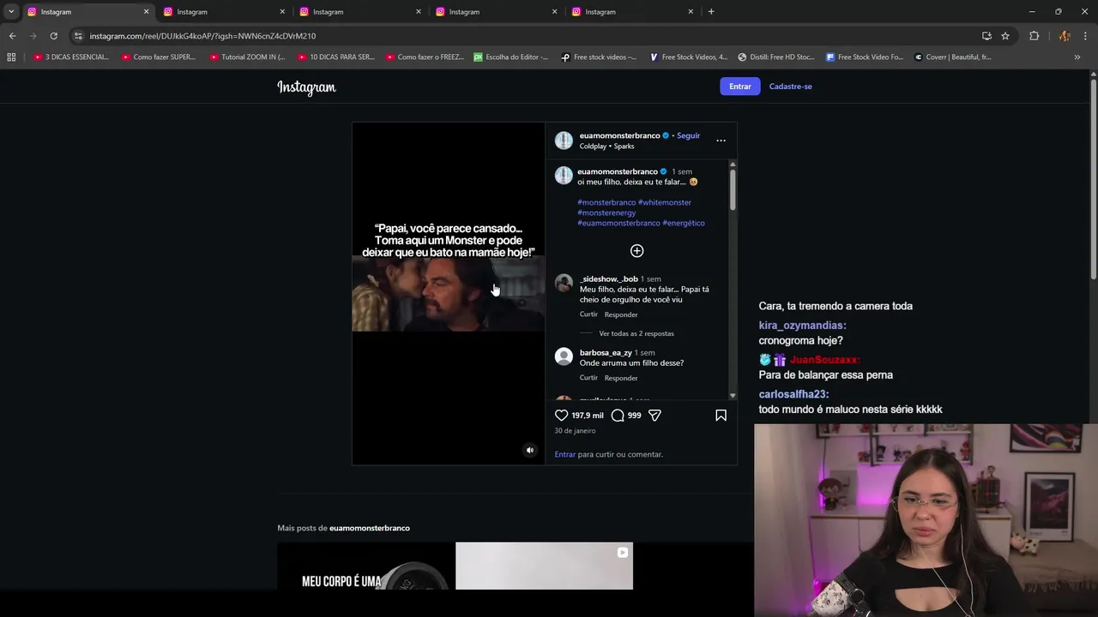
Task: Open the Chrome profile avatar
Action: click(1065, 36)
